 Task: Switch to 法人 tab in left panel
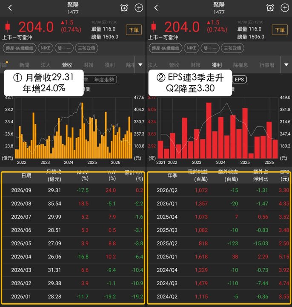point(46,65)
